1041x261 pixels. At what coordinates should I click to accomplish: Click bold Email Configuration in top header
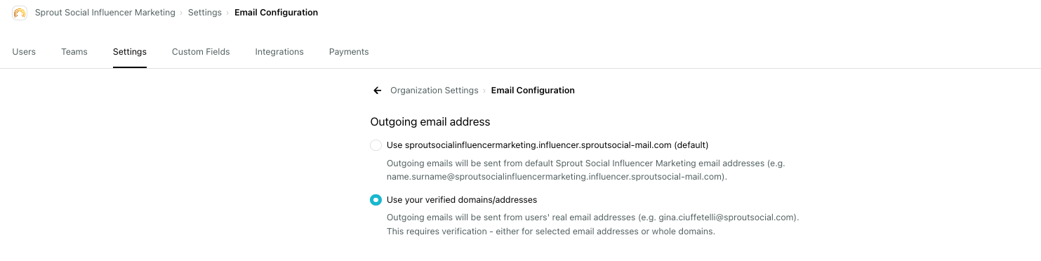[x=276, y=13]
